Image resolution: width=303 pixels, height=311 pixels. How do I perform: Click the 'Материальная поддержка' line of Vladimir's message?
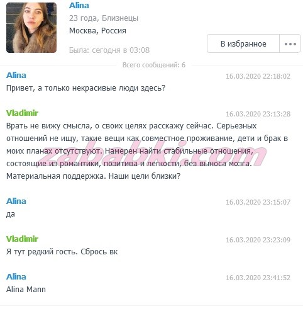(93, 176)
